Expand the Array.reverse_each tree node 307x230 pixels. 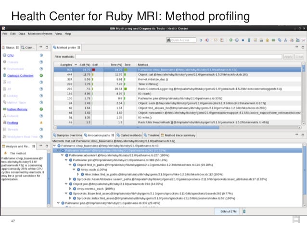point(70,189)
